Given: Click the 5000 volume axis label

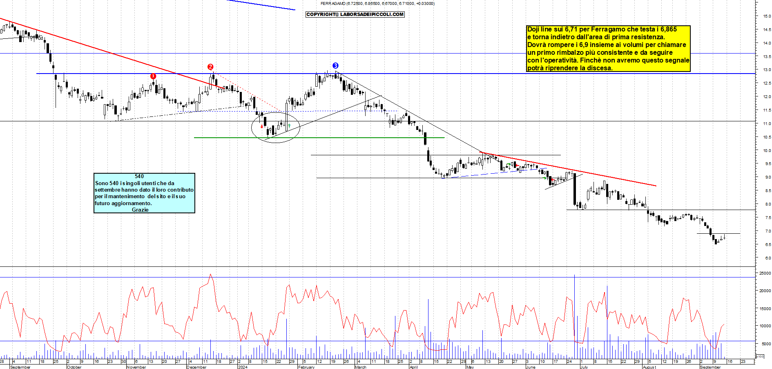Looking at the screenshot, I should [x=766, y=344].
